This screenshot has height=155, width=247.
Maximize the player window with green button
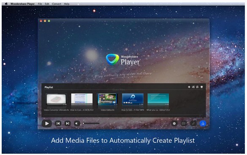tap(49, 21)
